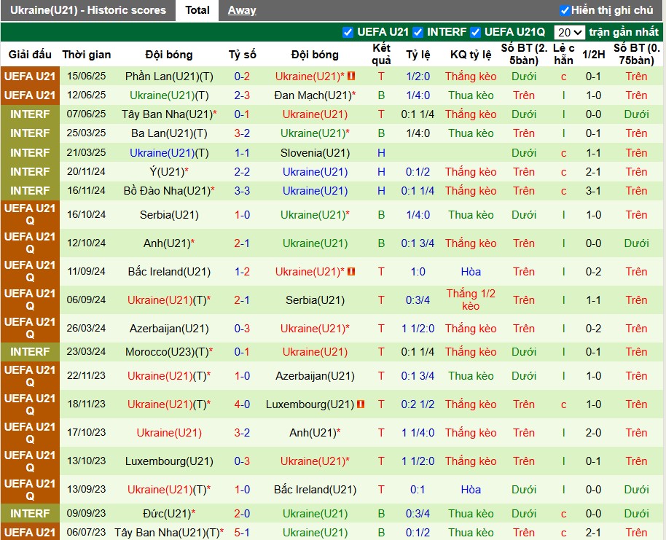This screenshot has height=540, width=666.
Task: Click Azerbaijan(U21) team in 26/03/24 row
Action: [169, 329]
